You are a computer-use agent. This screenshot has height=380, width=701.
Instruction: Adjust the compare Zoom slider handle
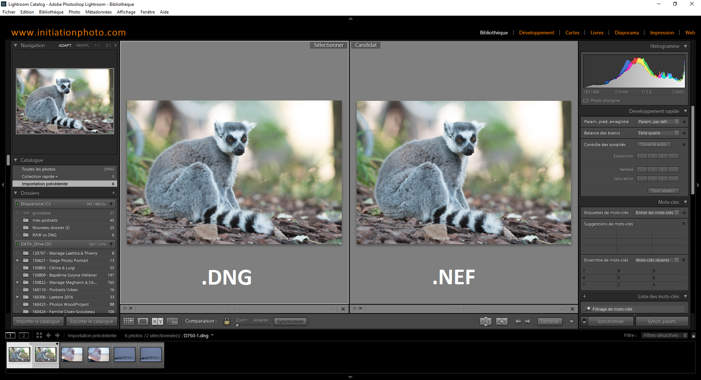(237, 325)
